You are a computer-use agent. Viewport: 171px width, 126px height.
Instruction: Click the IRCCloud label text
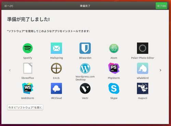point(56,98)
